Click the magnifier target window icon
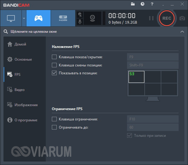Image resolution: width=188 pixels, height=165 pixels. 6,32
